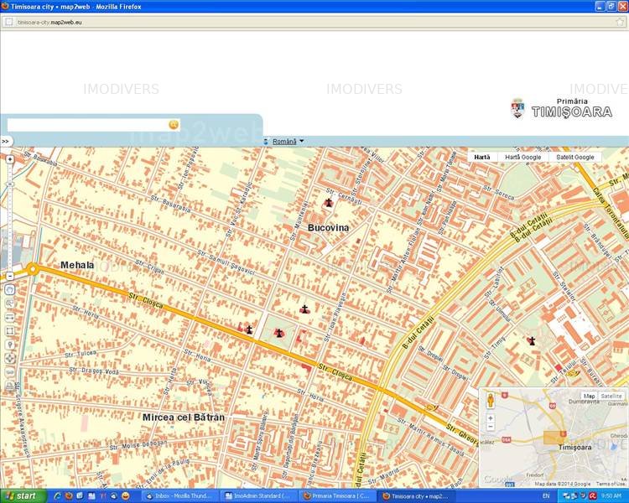The image size is (629, 503).
Task: Select the zoom magnifier tool
Action: coord(10,303)
